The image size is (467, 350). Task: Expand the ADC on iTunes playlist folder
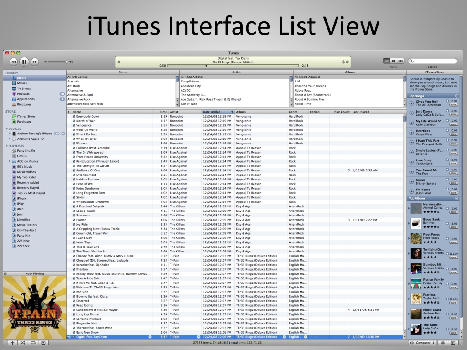click(9, 161)
